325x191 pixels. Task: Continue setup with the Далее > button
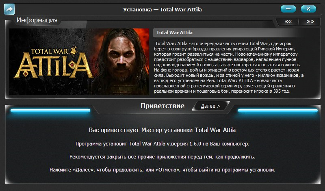coord(210,106)
